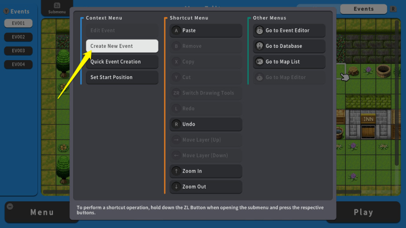This screenshot has height=228, width=406.
Task: Select event EV002 in Events list
Action: [18, 37]
